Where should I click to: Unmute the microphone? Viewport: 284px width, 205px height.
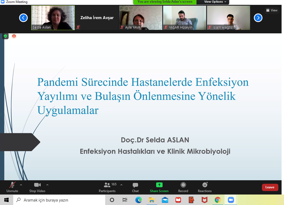point(12,187)
